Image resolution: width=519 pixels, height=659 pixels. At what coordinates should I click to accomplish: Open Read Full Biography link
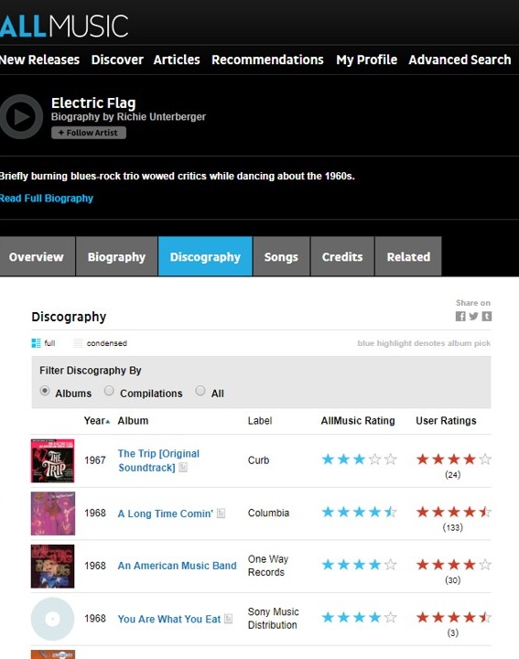[x=47, y=199]
